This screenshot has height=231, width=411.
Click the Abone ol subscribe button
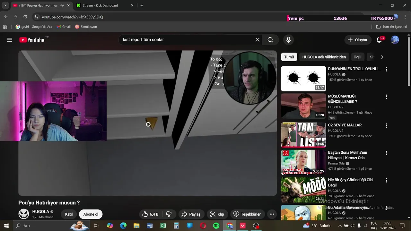[x=91, y=214]
